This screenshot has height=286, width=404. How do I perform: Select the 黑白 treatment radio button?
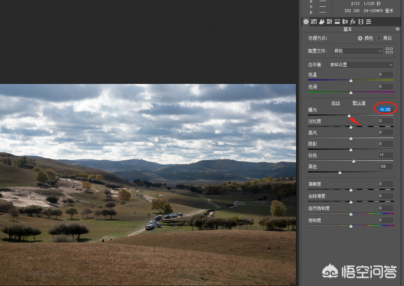coord(379,38)
